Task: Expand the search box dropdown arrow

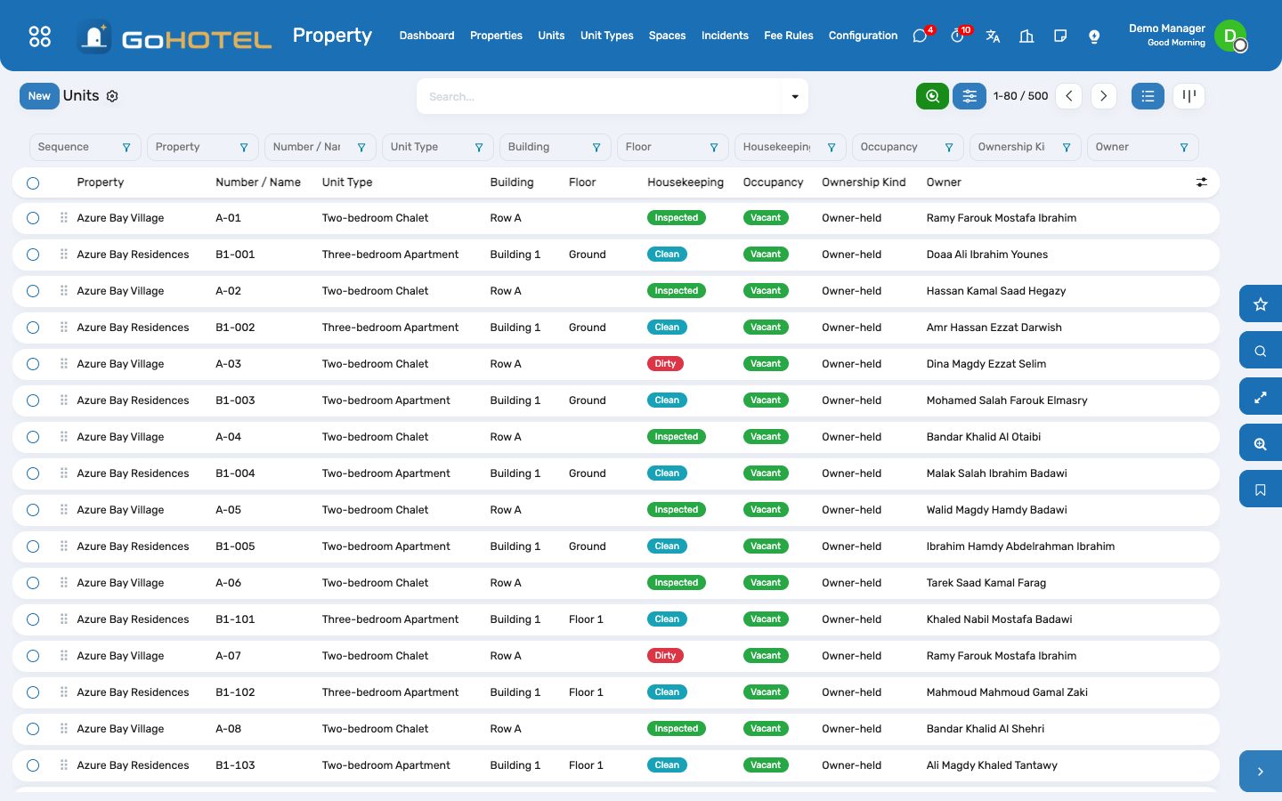Action: [x=795, y=96]
